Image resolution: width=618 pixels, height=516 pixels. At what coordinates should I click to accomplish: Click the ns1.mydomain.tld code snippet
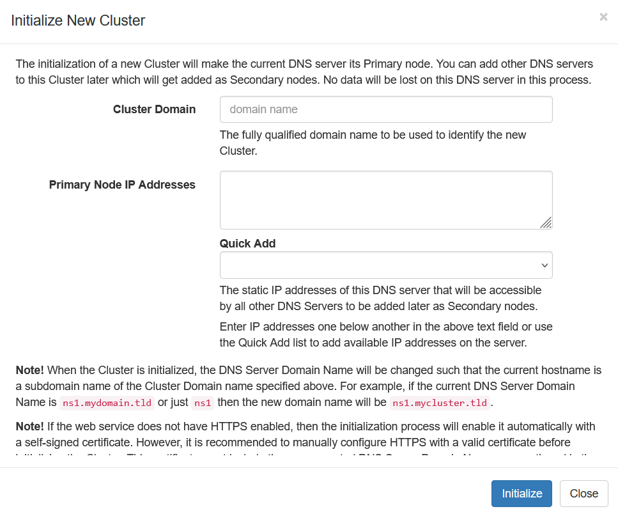(107, 403)
